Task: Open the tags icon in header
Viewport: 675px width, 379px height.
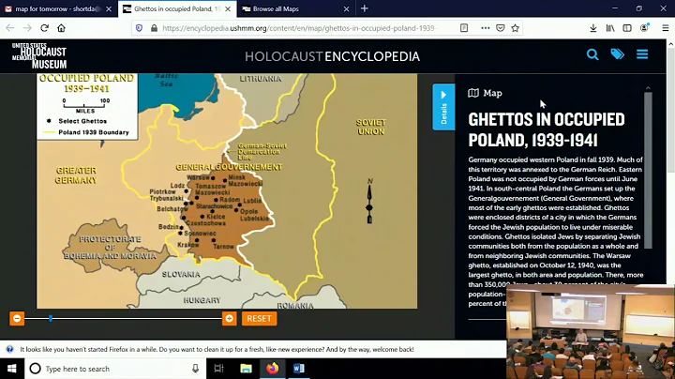Action: coord(617,54)
